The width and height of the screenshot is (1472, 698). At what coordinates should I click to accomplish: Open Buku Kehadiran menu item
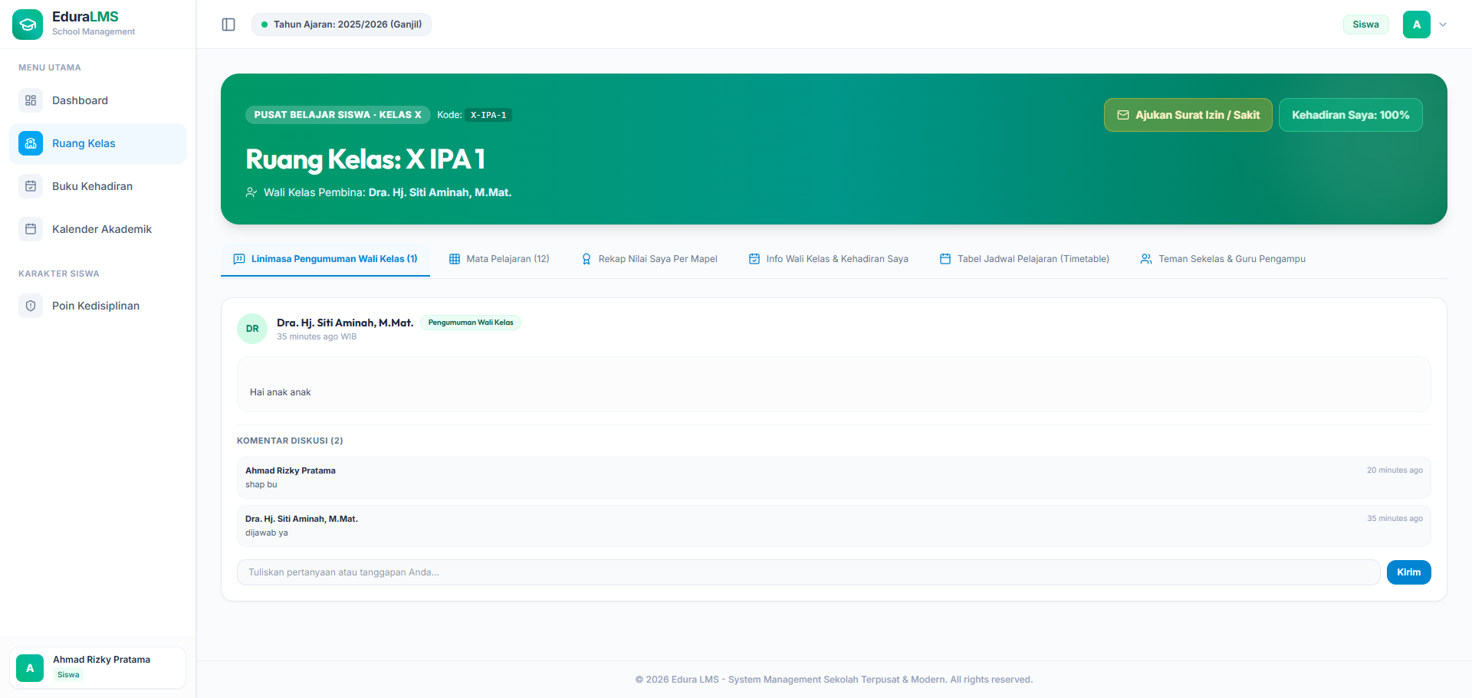98,186
